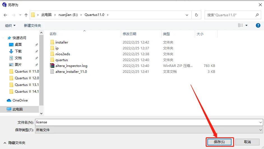Click 新建文件夹 button

tap(33, 25)
